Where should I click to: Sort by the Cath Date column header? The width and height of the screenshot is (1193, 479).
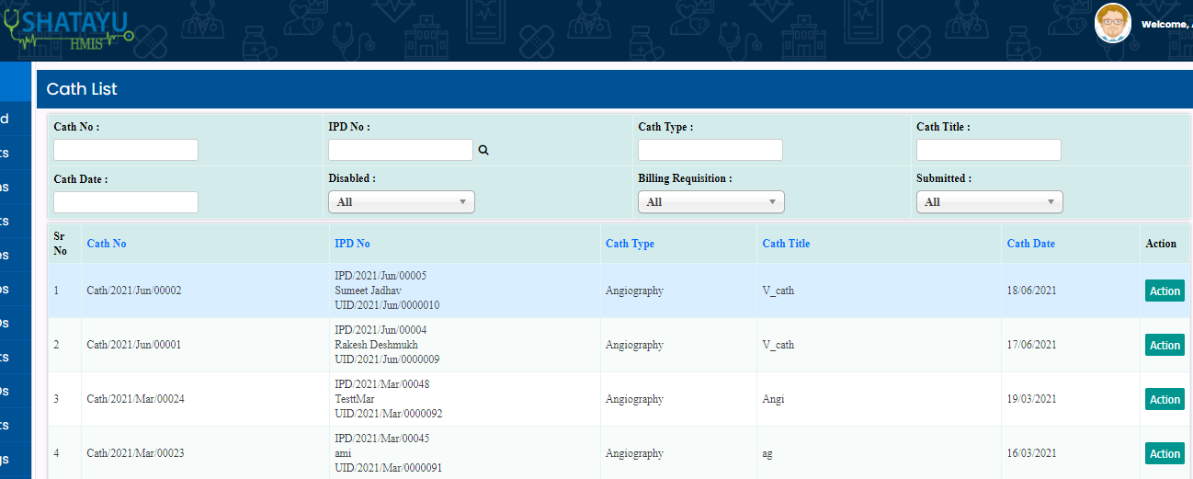(1030, 244)
